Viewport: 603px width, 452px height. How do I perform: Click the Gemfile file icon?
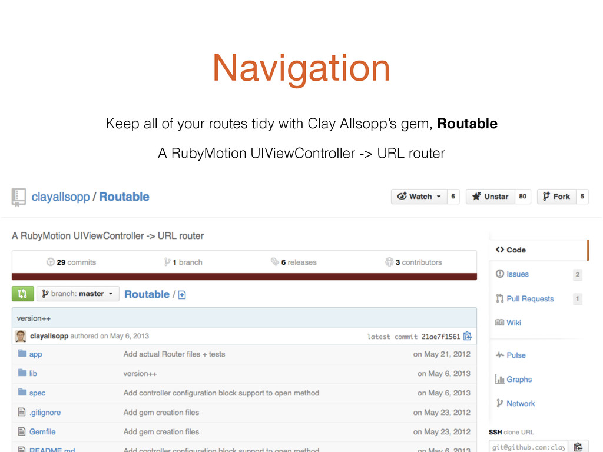[22, 431]
